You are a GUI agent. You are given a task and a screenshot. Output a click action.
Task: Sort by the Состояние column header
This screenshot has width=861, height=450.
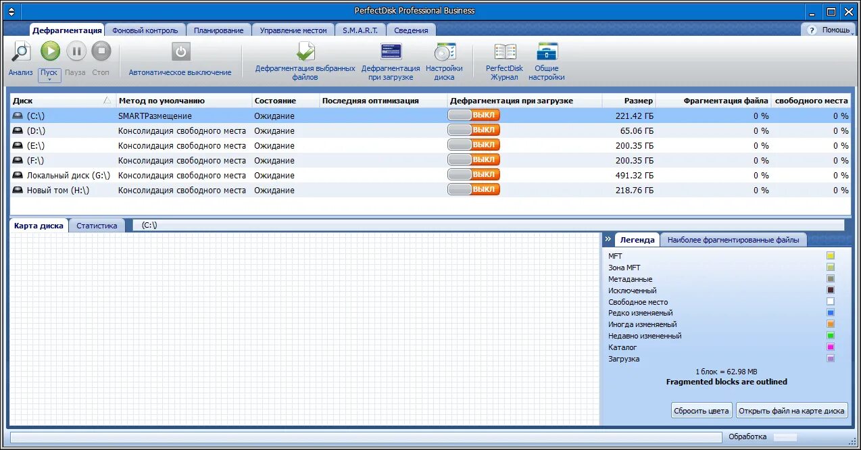pos(285,101)
